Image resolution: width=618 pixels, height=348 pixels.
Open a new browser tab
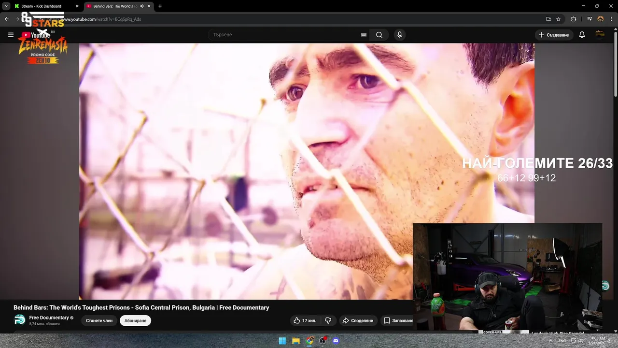tap(160, 6)
